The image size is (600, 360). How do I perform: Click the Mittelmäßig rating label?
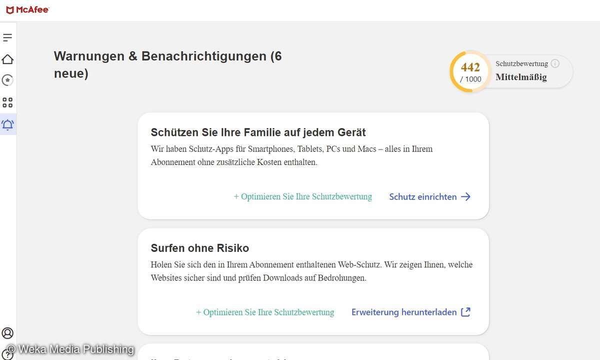pyautogui.click(x=521, y=77)
